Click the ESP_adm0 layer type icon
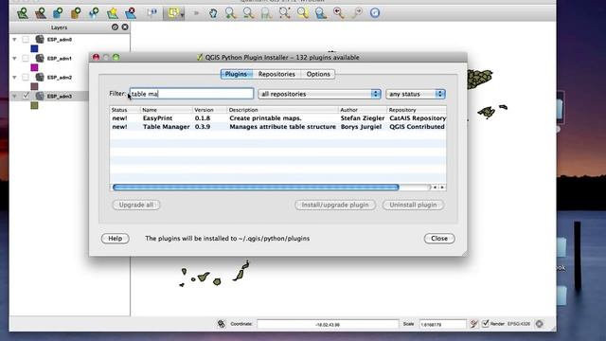The width and height of the screenshot is (606, 341). 40,39
